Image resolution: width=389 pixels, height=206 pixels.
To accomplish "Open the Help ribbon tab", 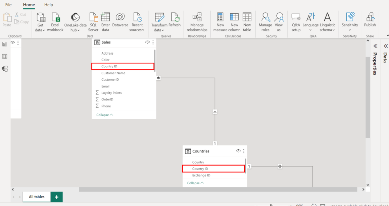I will click(x=49, y=5).
